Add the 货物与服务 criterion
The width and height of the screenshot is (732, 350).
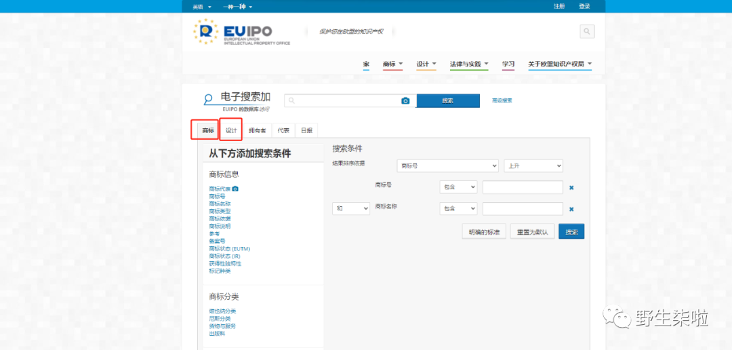pos(222,326)
